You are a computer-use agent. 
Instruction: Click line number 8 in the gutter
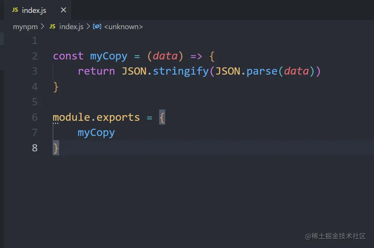click(35, 148)
